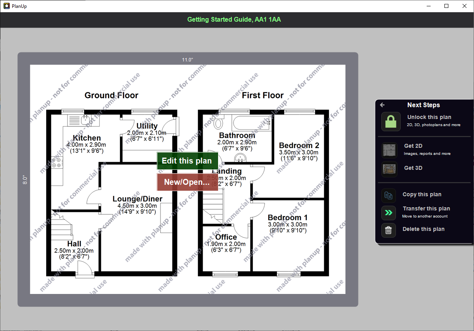Image resolution: width=474 pixels, height=331 pixels.
Task: Click the Copy this plan icon
Action: tap(388, 195)
